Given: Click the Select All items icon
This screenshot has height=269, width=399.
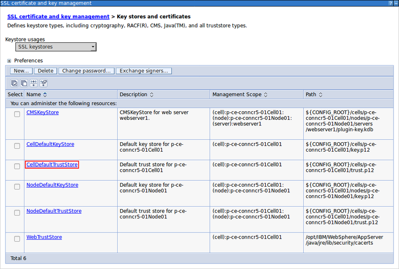Looking at the screenshot, I should pos(14,83).
